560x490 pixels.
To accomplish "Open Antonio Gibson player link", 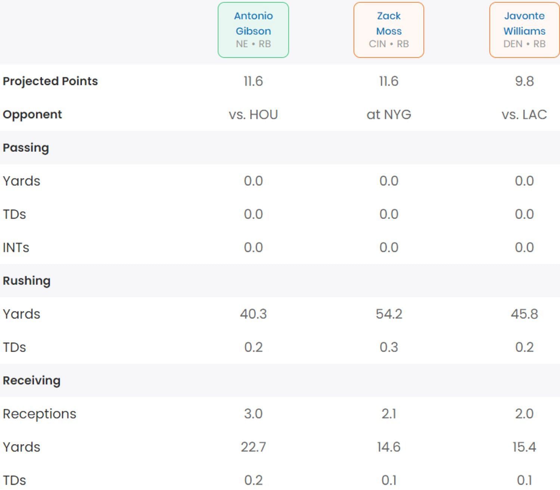I will (253, 23).
